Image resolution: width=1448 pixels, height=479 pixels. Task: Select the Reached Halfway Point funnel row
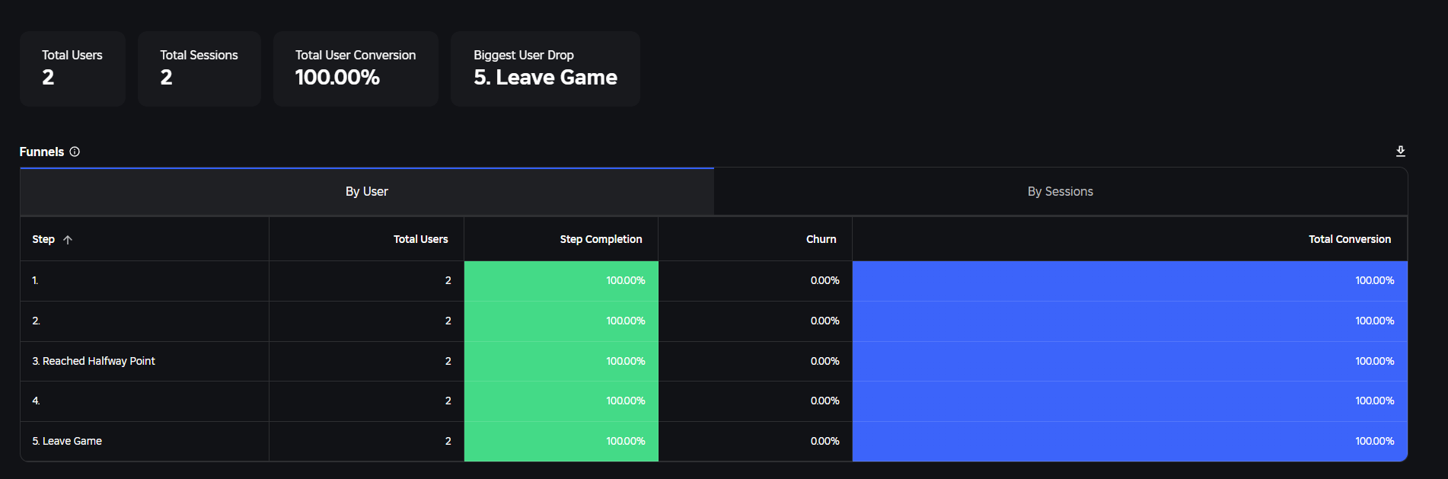click(x=145, y=360)
